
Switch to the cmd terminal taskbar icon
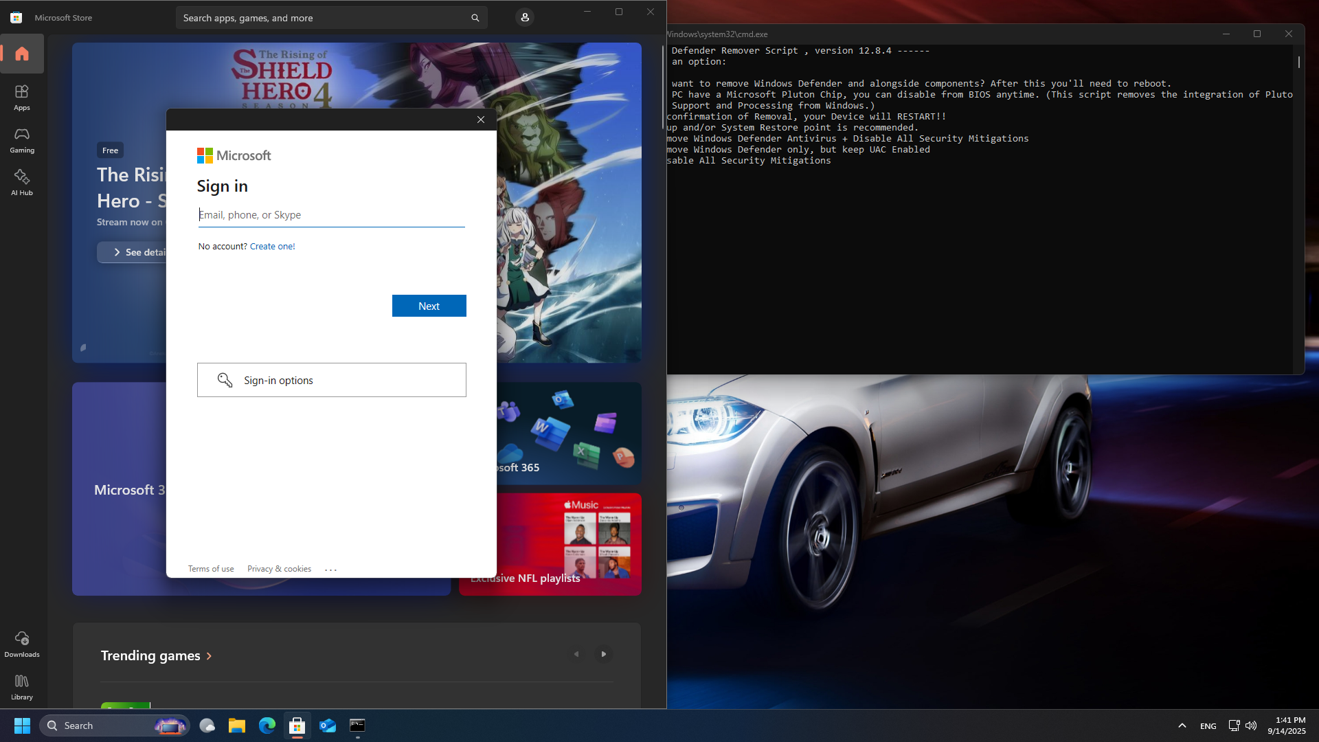(x=358, y=726)
